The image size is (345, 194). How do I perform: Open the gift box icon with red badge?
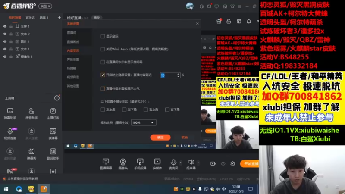coord(219,21)
